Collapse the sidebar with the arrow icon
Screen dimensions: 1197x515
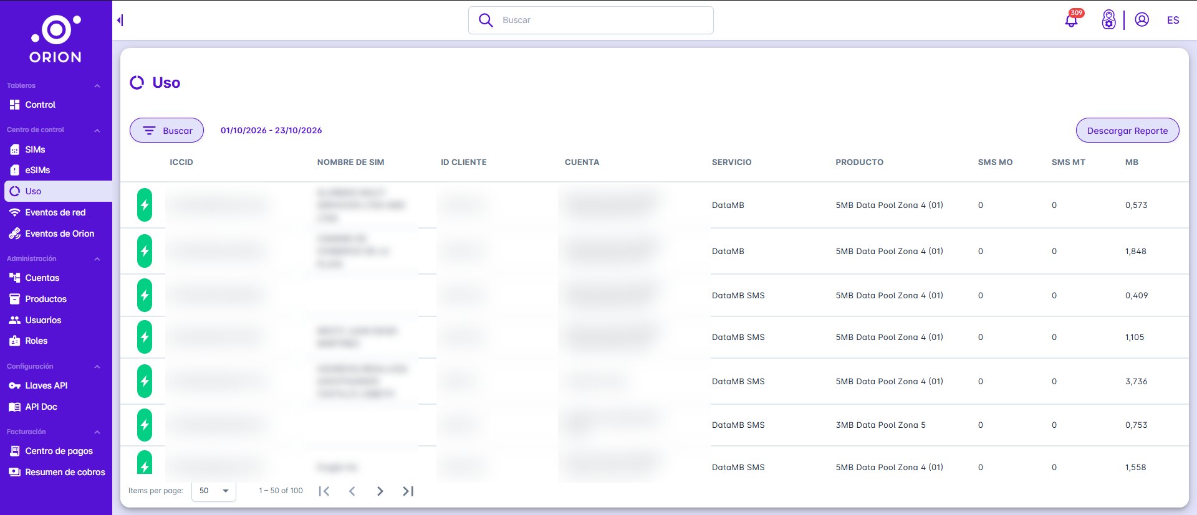(120, 21)
